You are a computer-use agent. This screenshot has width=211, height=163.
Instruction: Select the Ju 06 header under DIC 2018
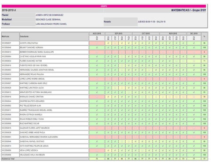pyautogui.click(x=194, y=38)
